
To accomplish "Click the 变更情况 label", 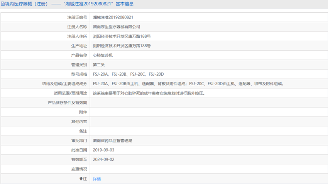I will pos(79,169).
